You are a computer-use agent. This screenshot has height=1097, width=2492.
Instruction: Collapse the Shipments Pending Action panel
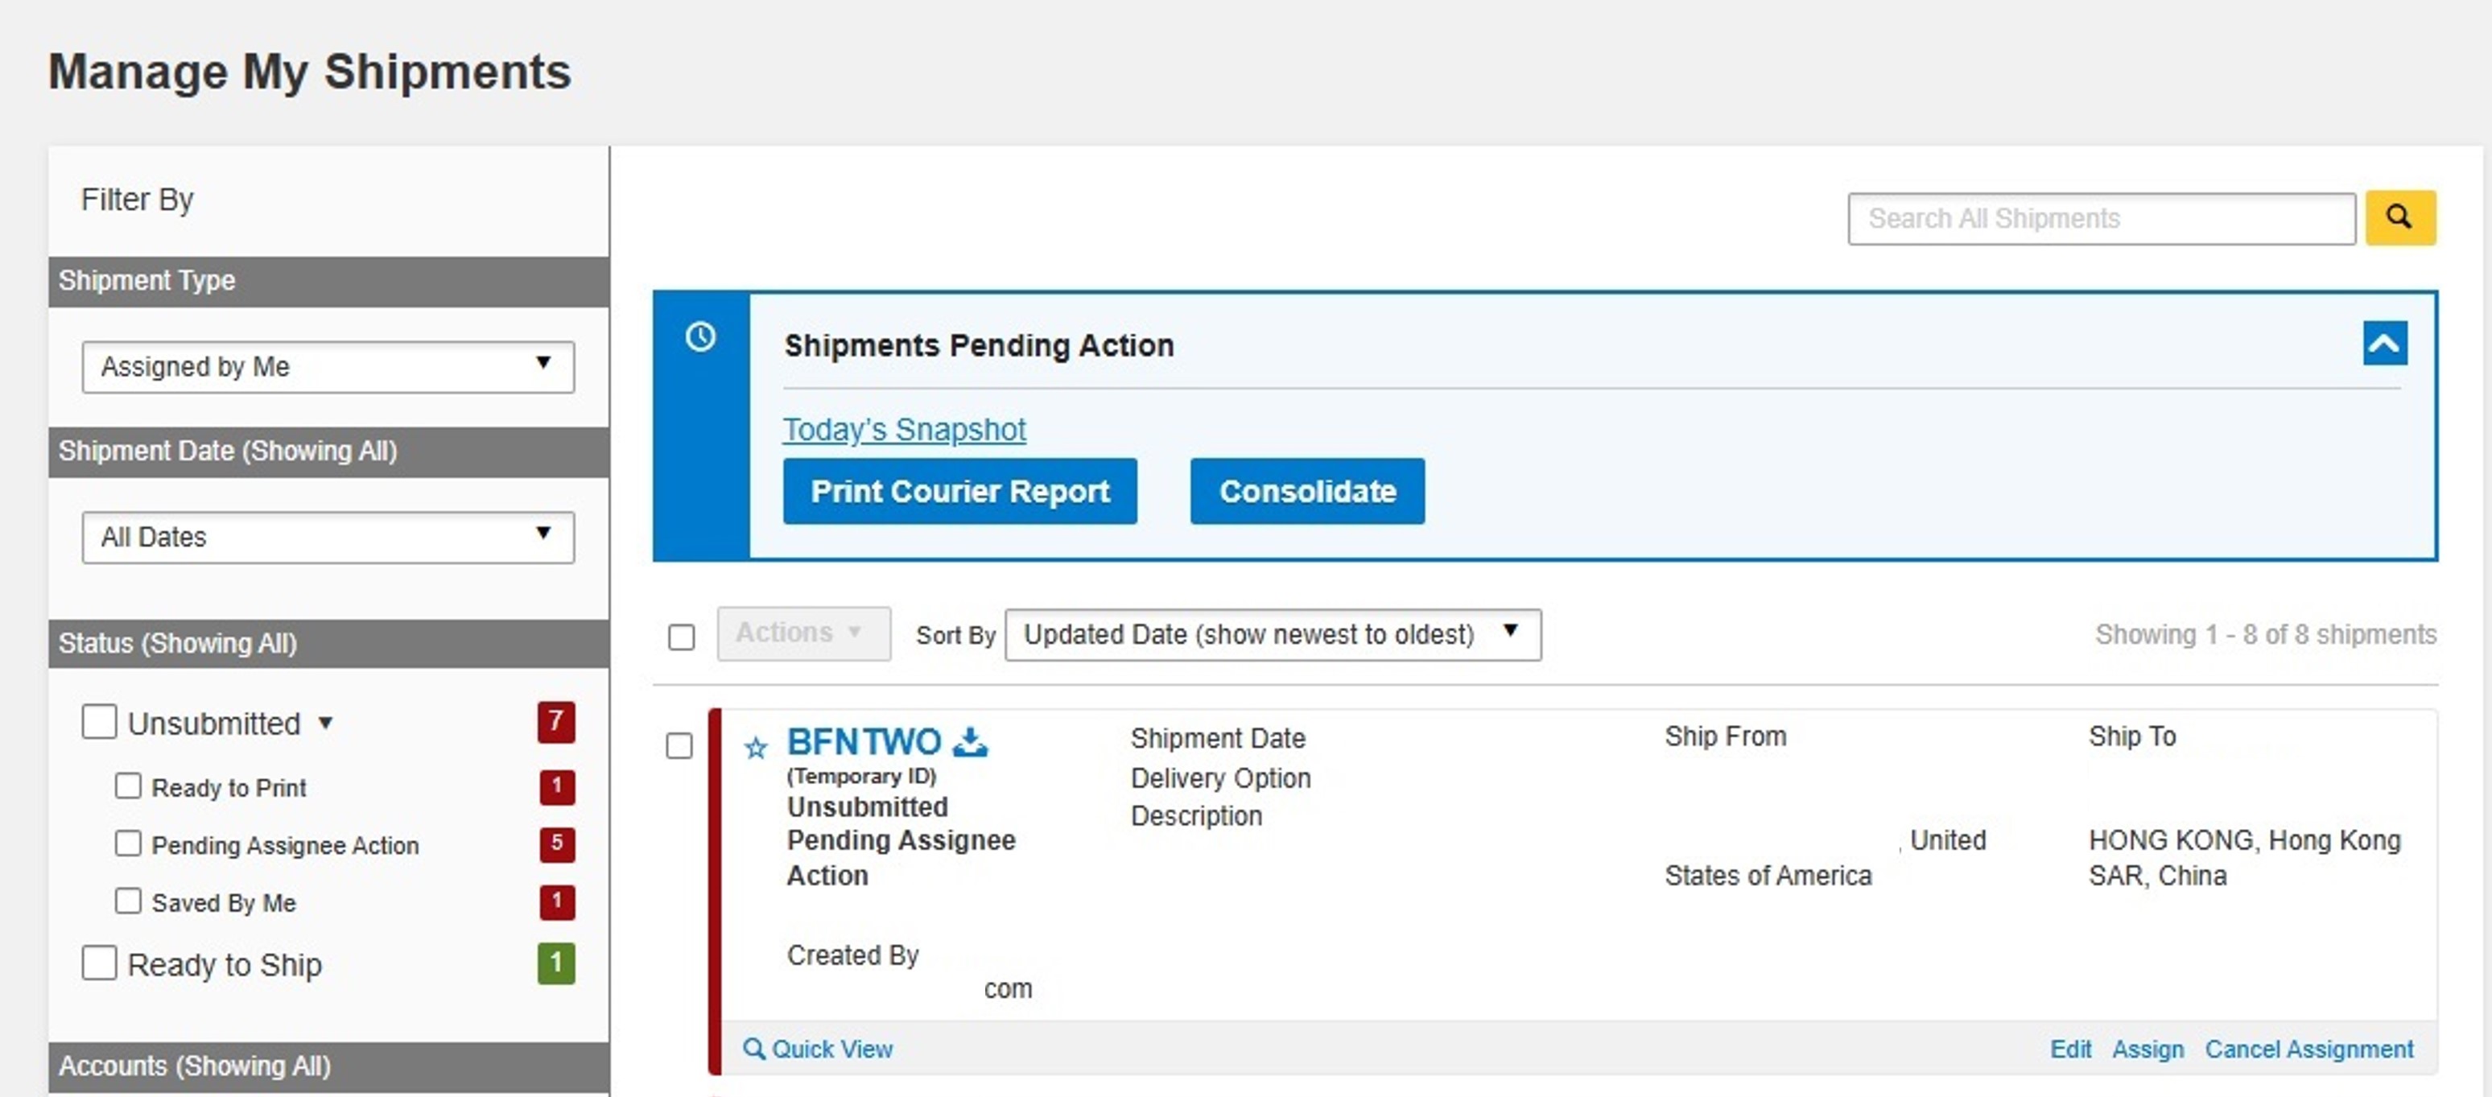(2385, 344)
